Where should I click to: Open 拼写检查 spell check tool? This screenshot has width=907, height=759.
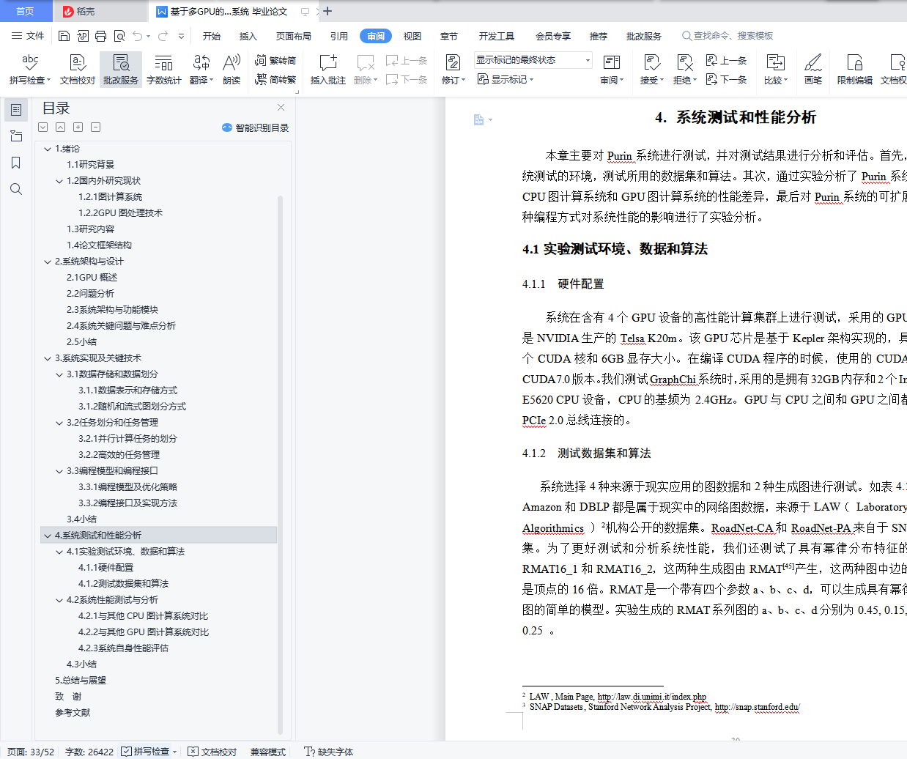click(30, 70)
